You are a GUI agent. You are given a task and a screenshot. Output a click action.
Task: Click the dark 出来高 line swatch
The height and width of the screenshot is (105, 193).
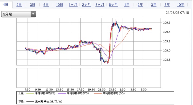click(30, 102)
